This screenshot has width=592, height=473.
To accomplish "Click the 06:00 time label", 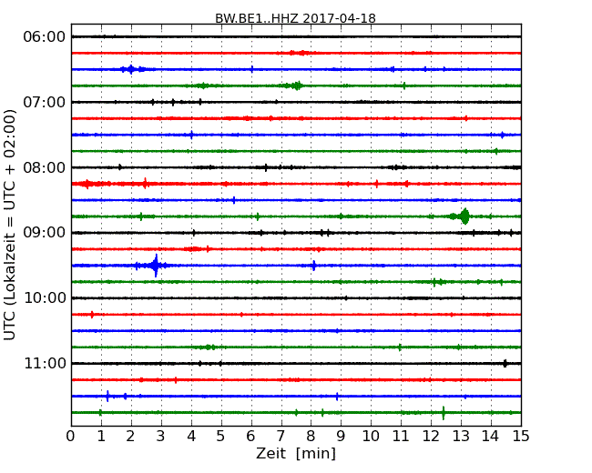I will (45, 37).
